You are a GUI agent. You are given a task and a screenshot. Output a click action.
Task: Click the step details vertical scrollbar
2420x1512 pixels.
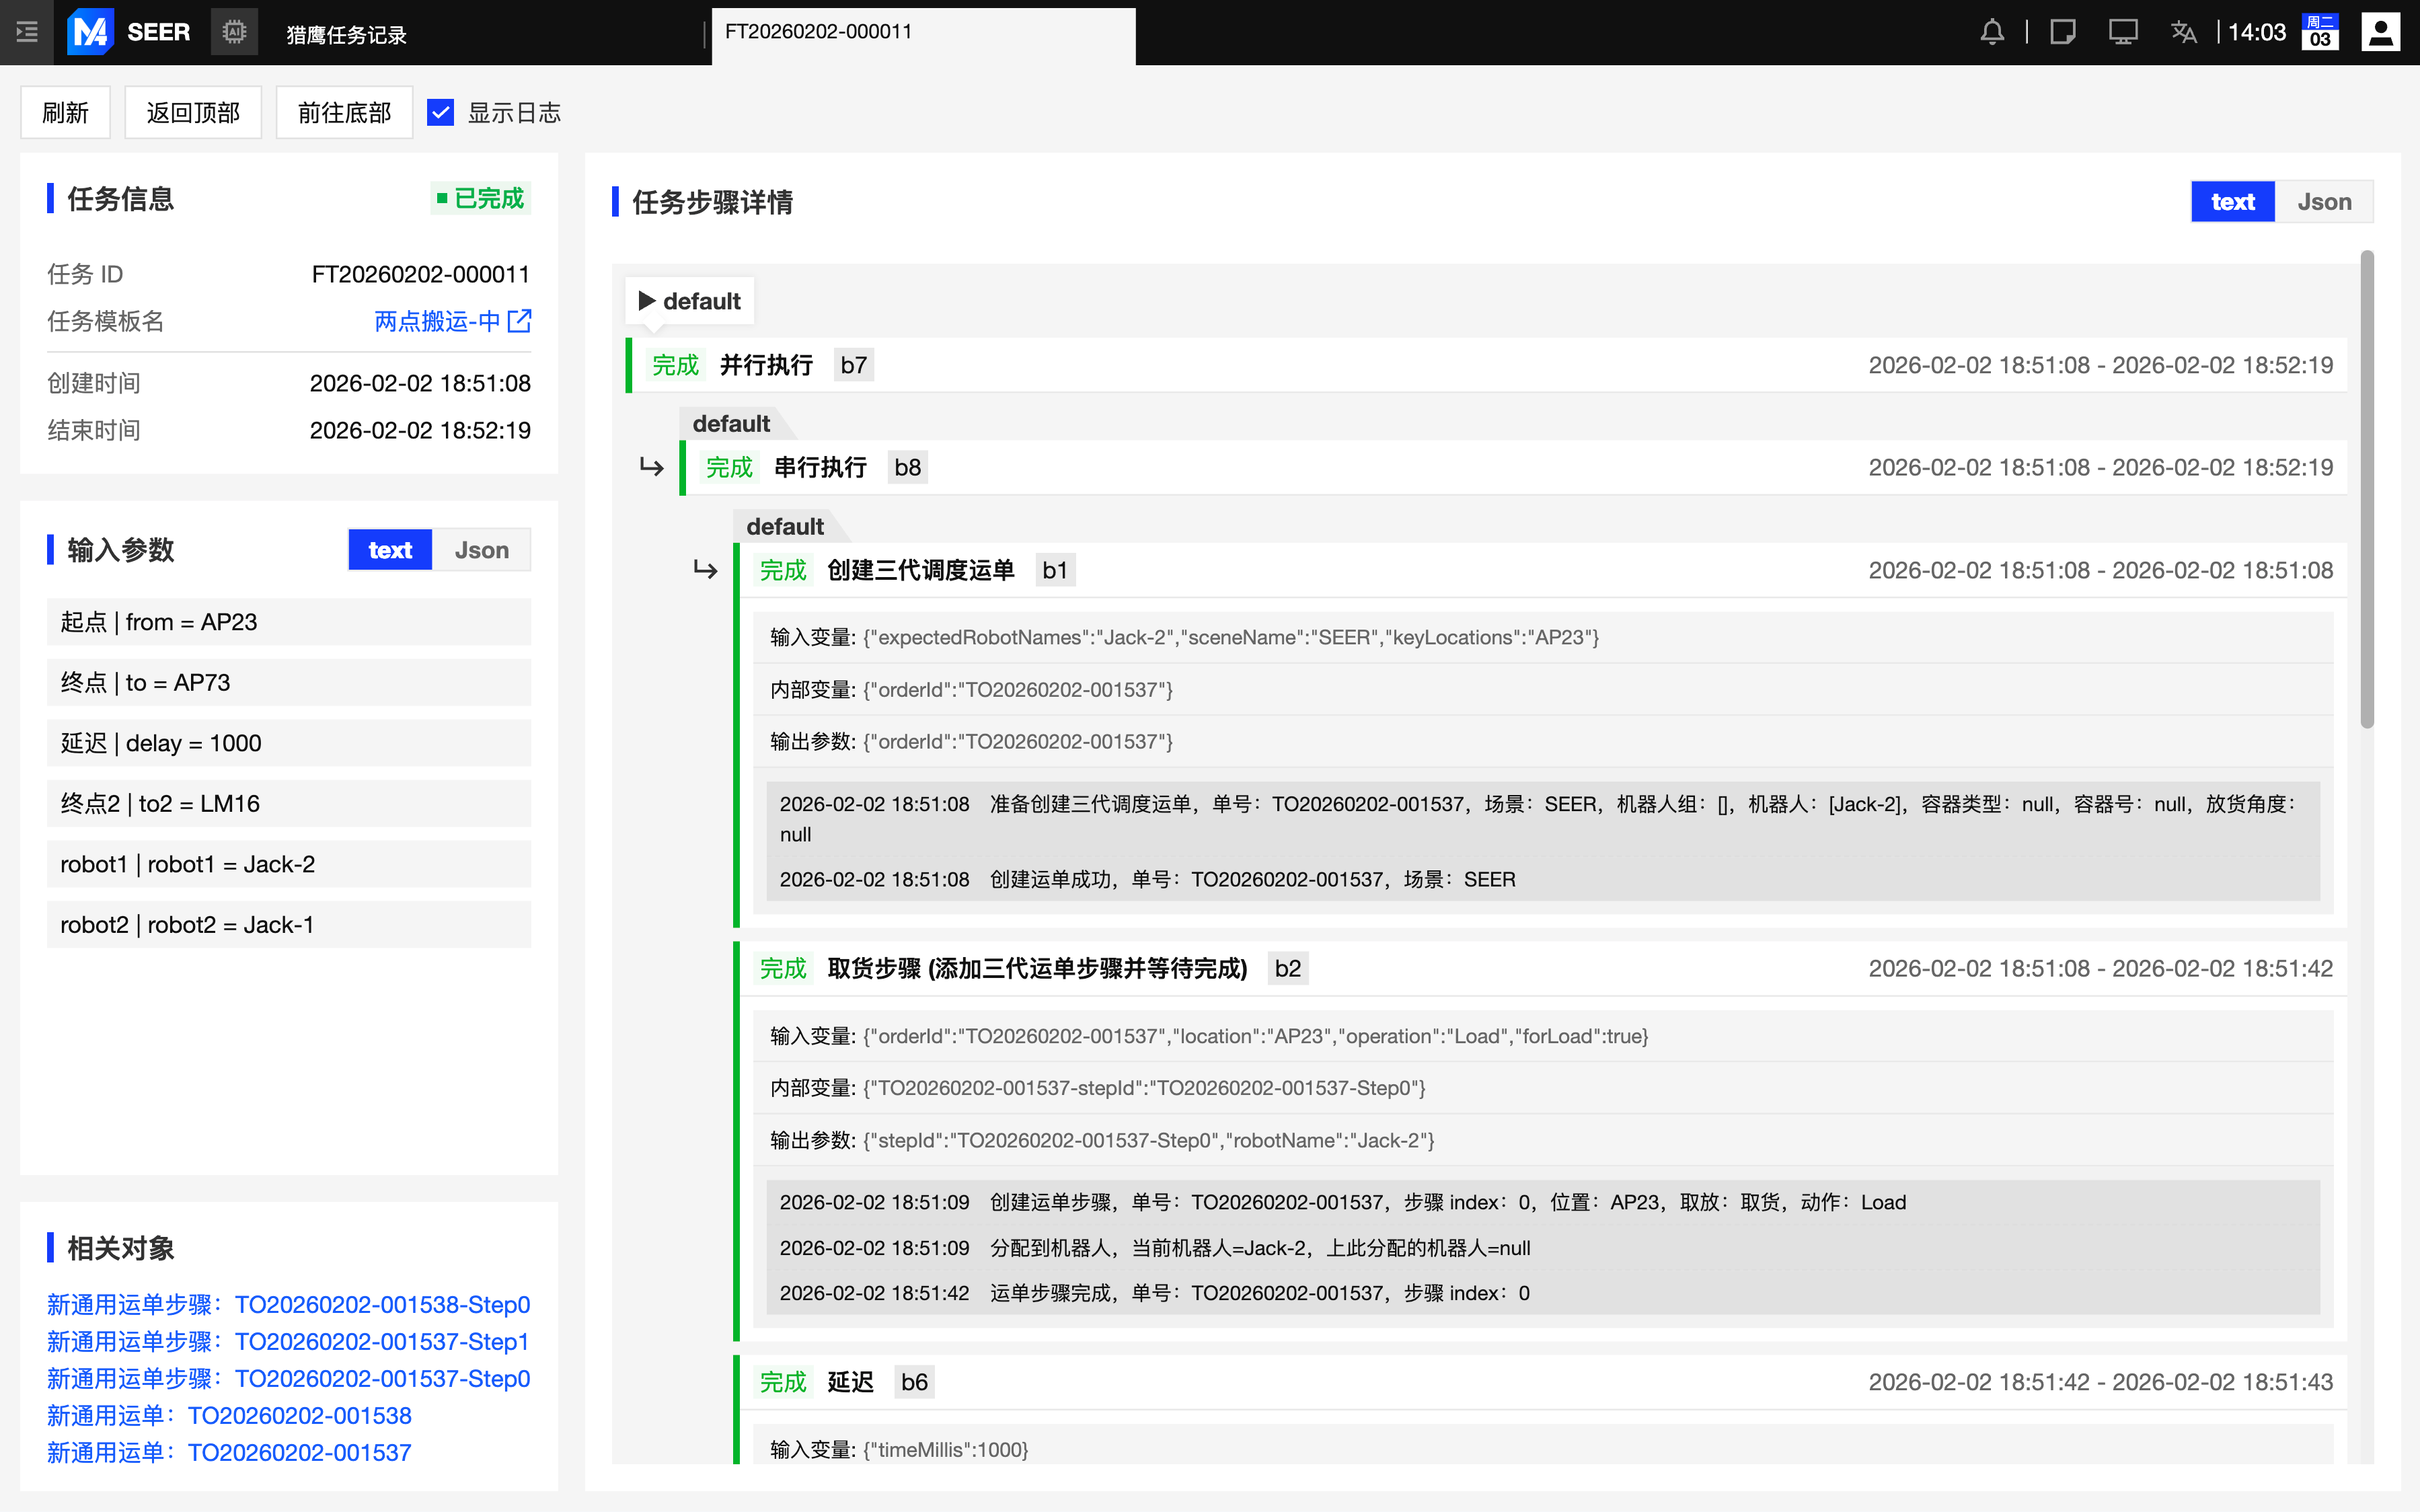point(2366,490)
